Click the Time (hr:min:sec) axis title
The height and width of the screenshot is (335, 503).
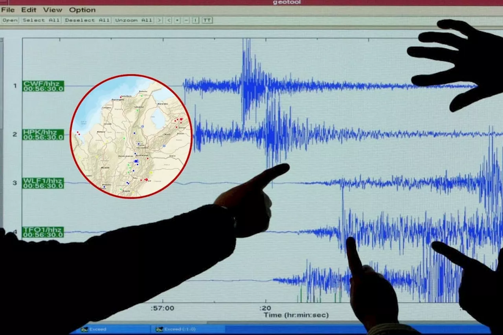[296, 315]
